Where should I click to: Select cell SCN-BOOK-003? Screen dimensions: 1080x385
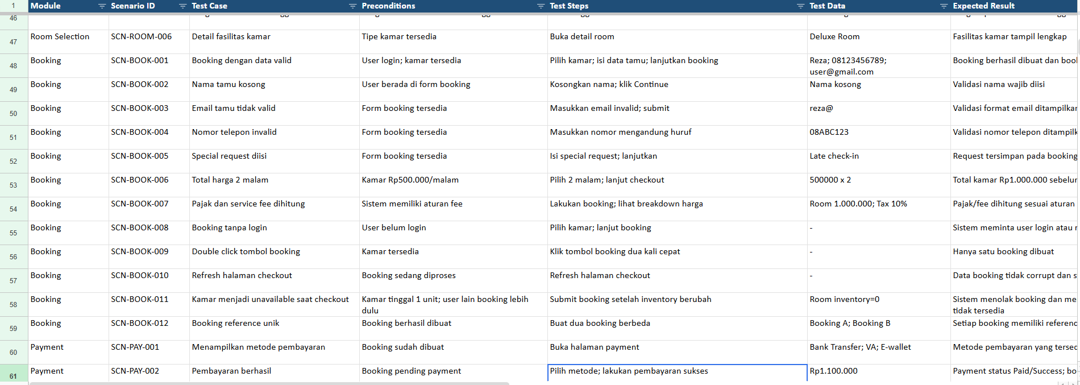coord(149,114)
